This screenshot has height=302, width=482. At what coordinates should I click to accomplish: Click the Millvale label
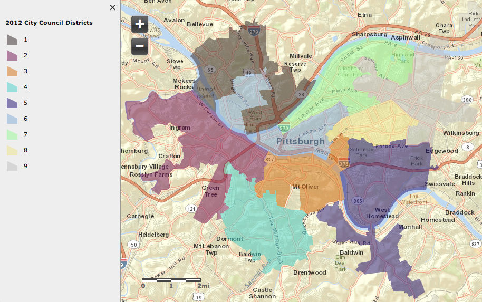301,56
